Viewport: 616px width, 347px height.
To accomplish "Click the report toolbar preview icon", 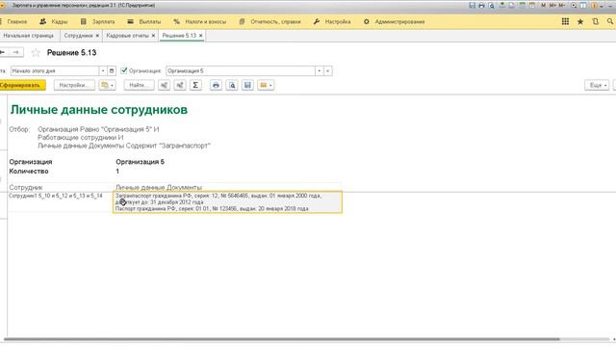I will tap(232, 85).
